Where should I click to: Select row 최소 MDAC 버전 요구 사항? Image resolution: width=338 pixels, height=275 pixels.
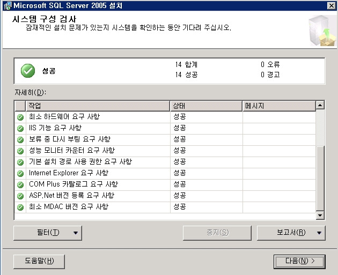coord(165,207)
